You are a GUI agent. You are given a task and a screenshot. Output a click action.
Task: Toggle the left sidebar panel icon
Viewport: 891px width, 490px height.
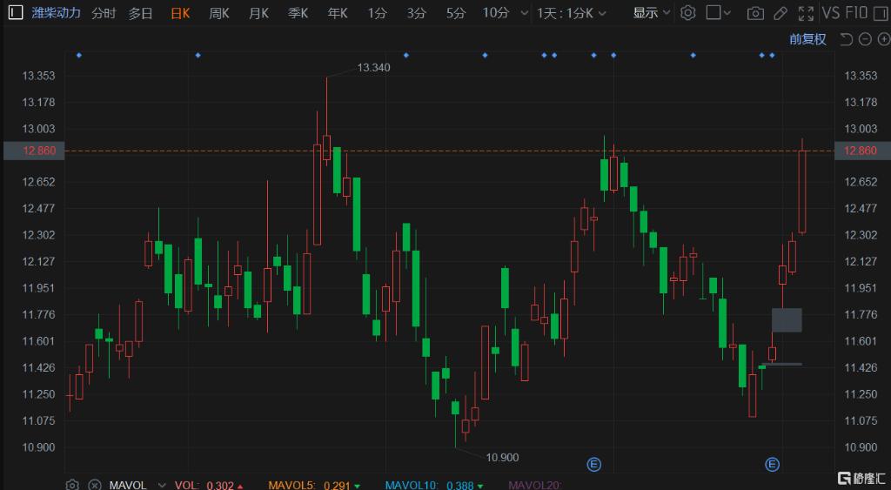15,13
